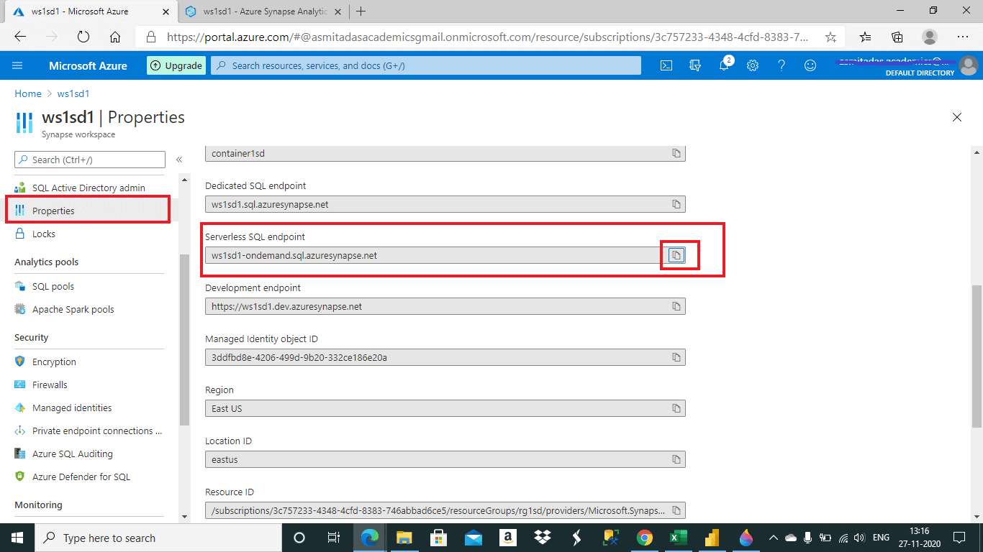Copy the Serverless SQL endpoint value
Image resolution: width=983 pixels, height=552 pixels.
pos(676,255)
